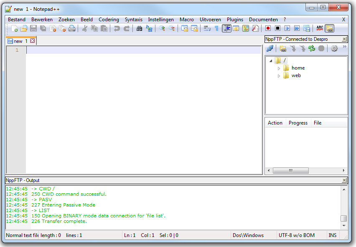Toggle the indent guide button
356x247 pixels.
pos(226,28)
